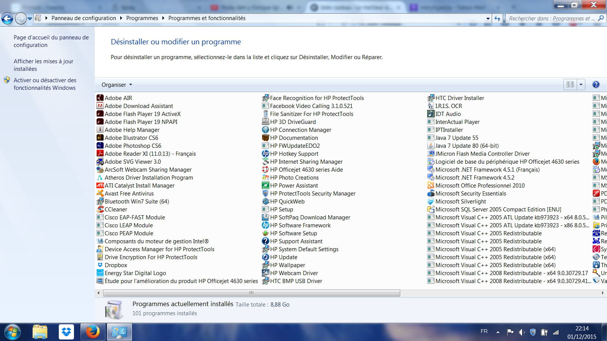The height and width of the screenshot is (341, 607).
Task: Click the horizontal scrollbar right arrow
Action: [602, 293]
